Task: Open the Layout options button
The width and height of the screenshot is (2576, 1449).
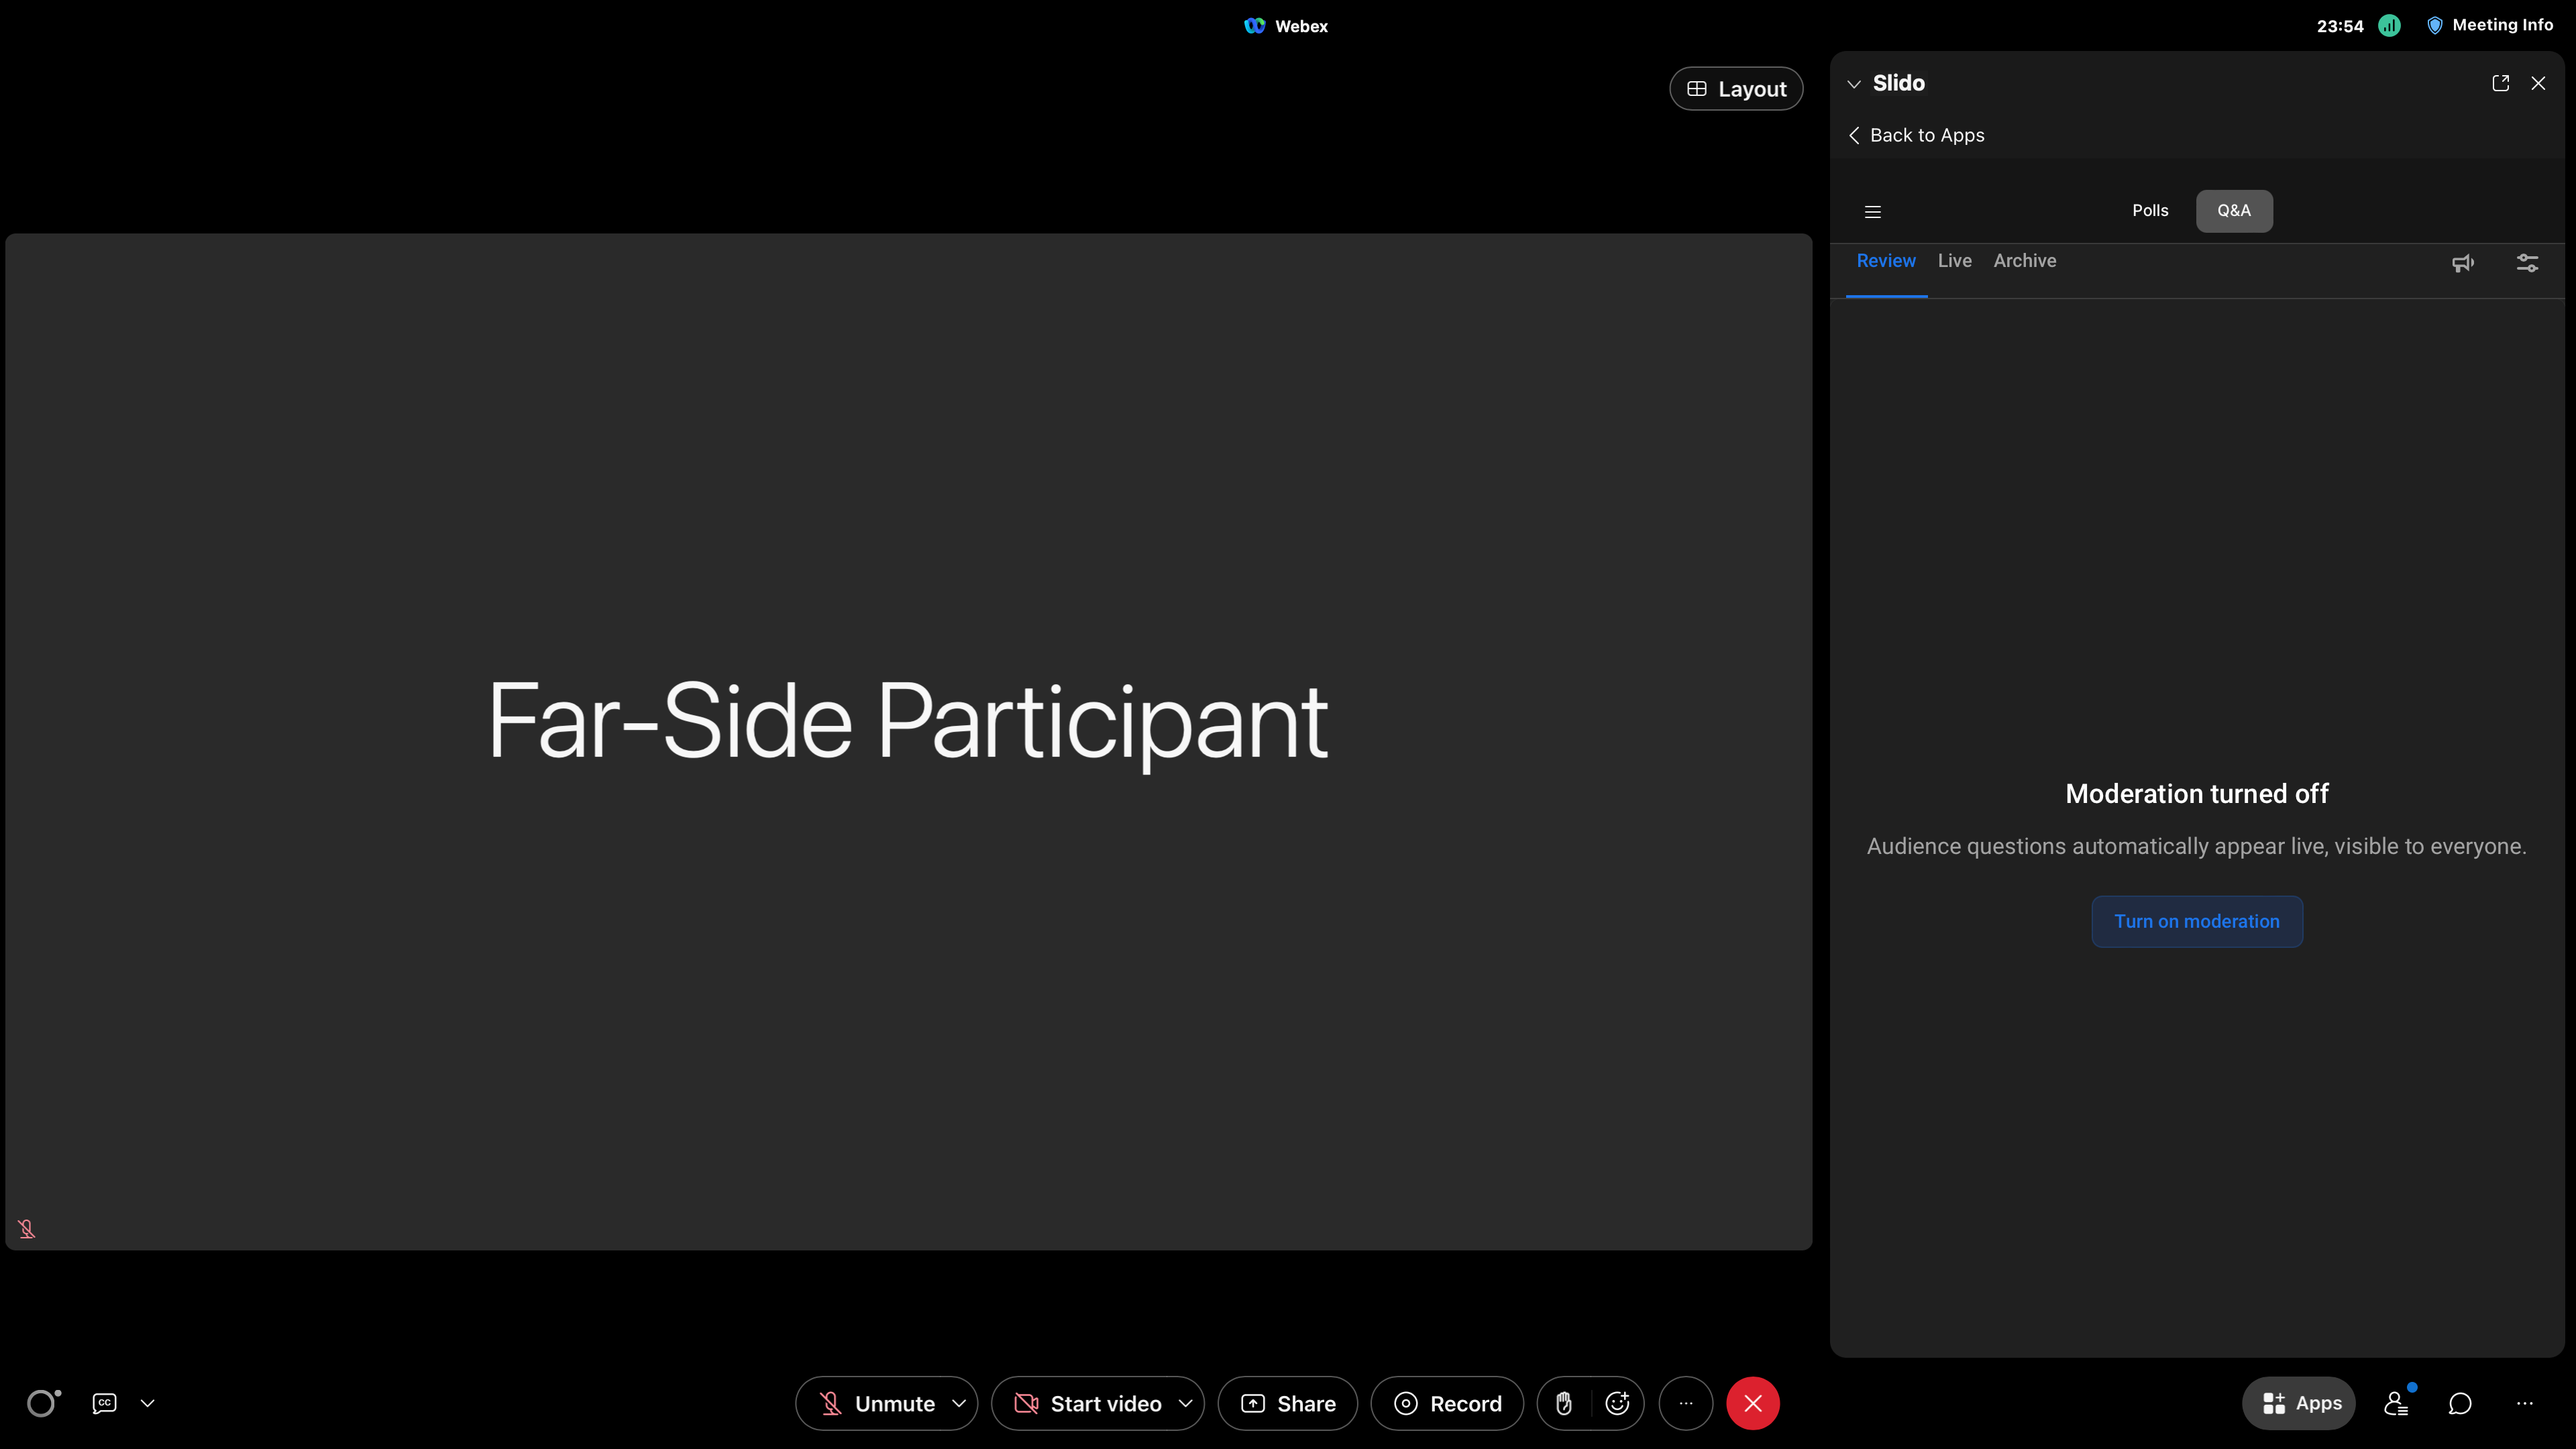Action: (x=1736, y=89)
